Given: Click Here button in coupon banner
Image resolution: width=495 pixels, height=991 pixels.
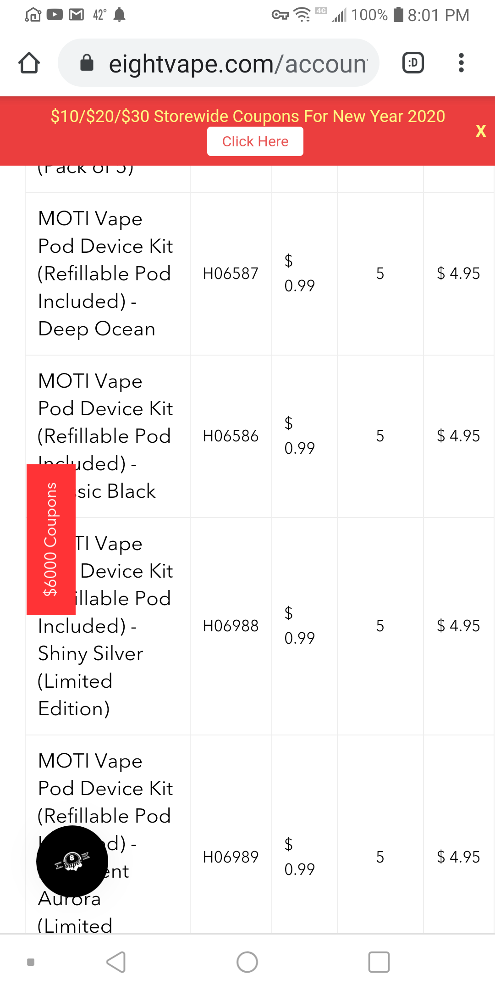Looking at the screenshot, I should 255,141.
